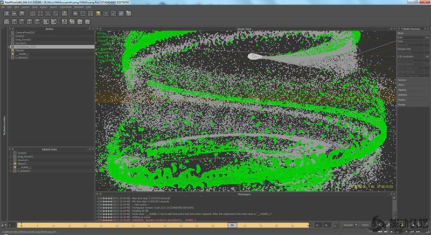The image size is (431, 235).
Task: Toggle the icon beside the Circle02 node
Action: [12, 36]
